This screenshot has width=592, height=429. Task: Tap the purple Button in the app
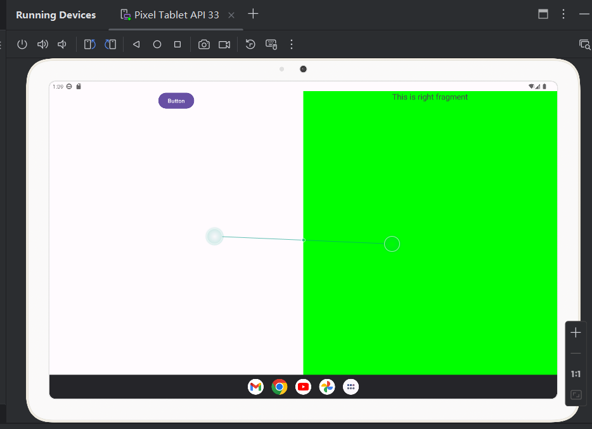pyautogui.click(x=176, y=101)
